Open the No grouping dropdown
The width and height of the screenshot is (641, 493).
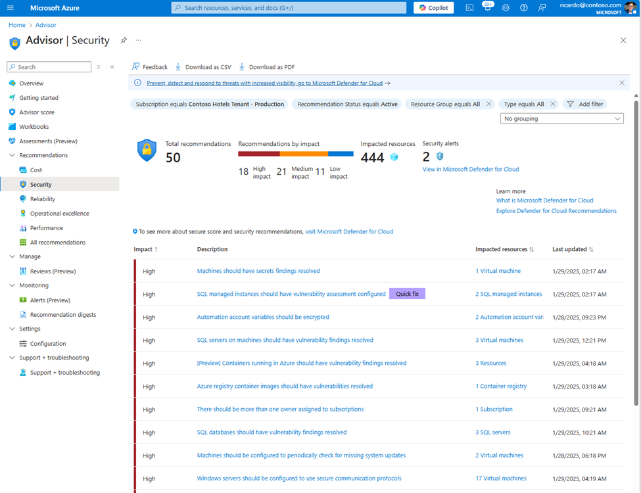[x=561, y=118]
